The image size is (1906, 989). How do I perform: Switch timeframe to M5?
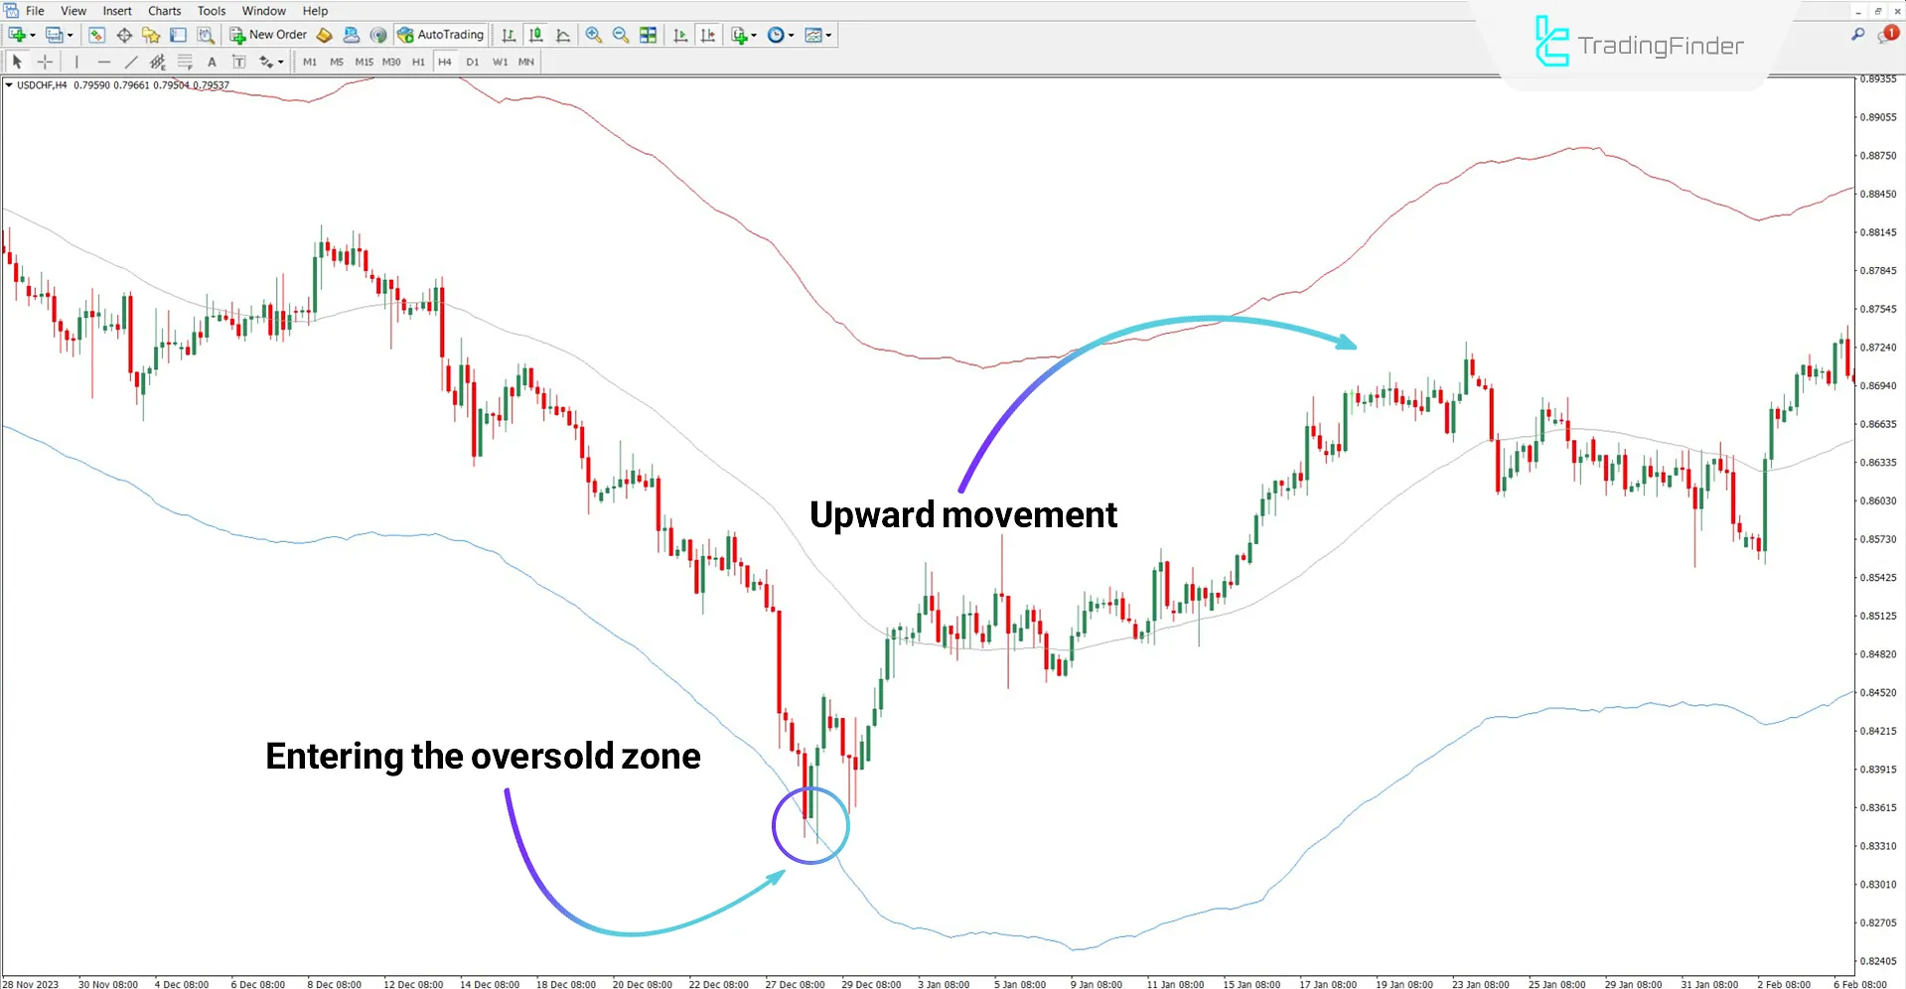[337, 62]
